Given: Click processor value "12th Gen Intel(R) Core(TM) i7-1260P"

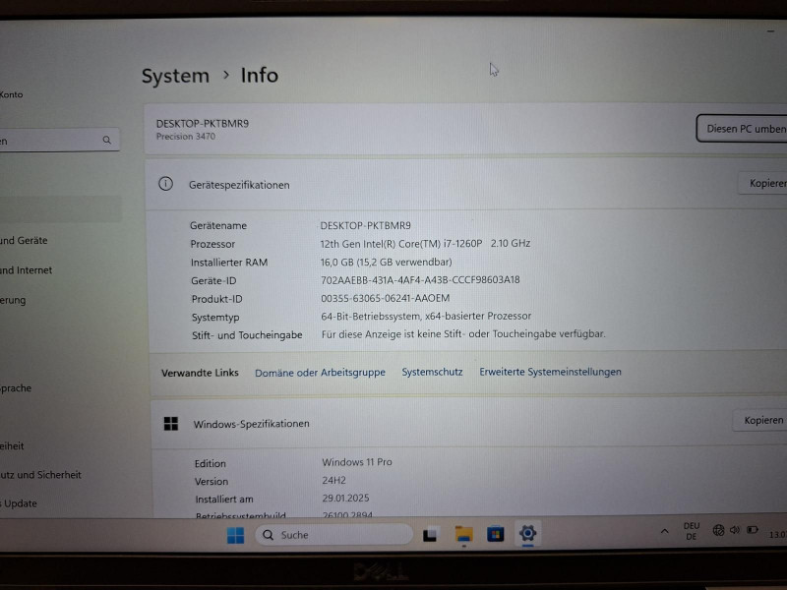Looking at the screenshot, I should click(401, 243).
